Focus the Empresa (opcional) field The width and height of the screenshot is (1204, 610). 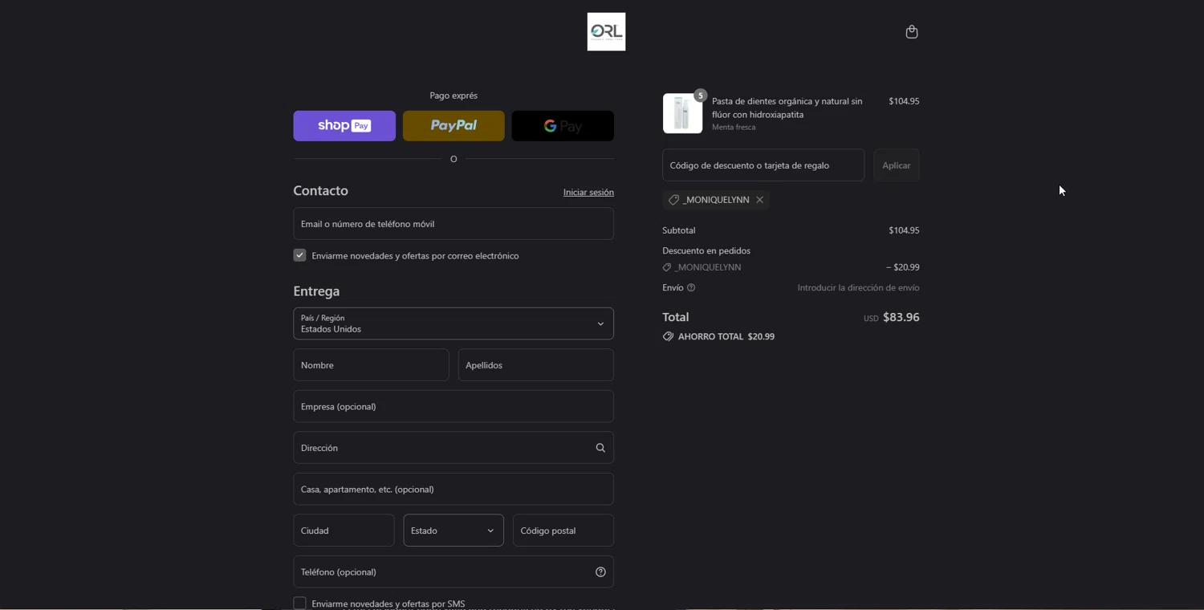[x=454, y=406]
